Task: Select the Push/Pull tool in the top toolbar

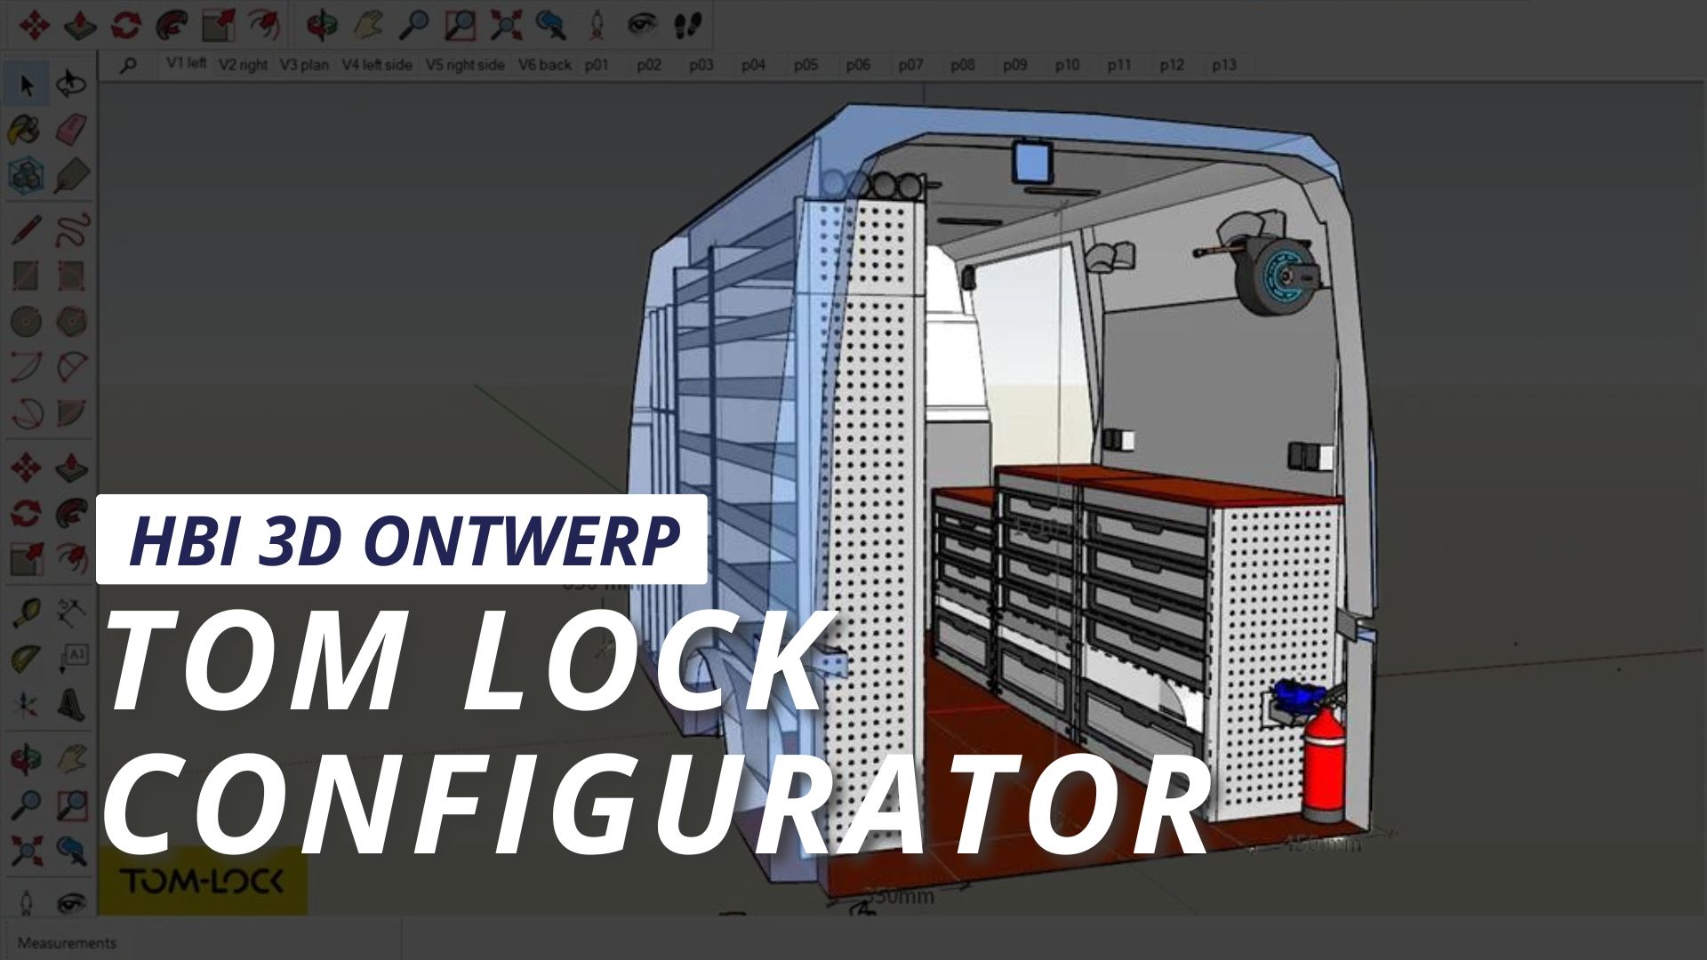Action: pyautogui.click(x=81, y=25)
